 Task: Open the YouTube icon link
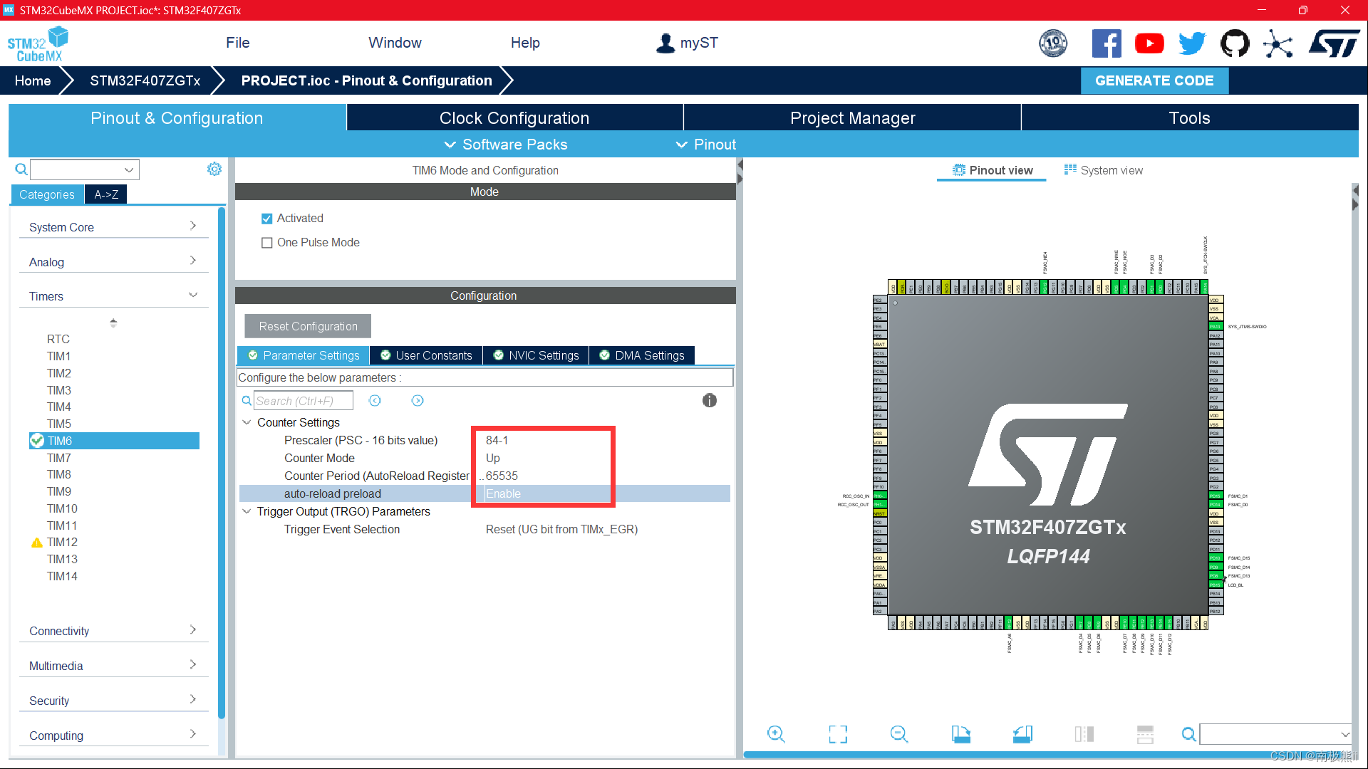pyautogui.click(x=1149, y=44)
